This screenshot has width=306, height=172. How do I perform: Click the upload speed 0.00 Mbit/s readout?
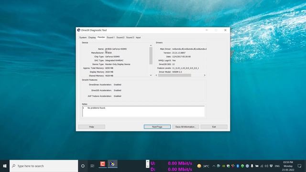click(180, 163)
